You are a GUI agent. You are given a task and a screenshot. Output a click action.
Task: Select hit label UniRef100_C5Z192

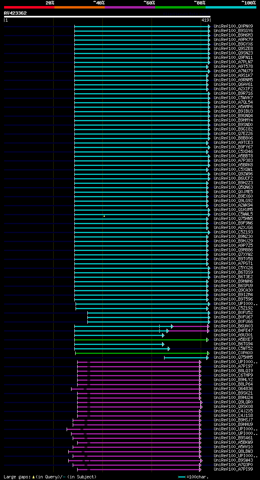tap(233, 308)
